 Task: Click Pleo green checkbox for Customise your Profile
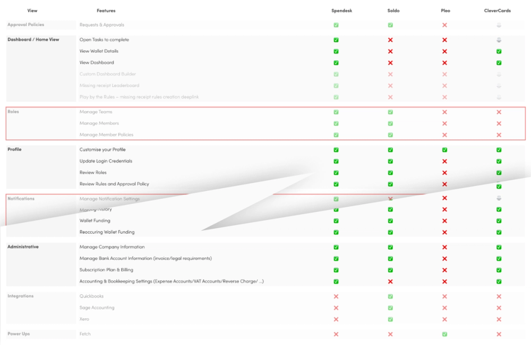(x=444, y=150)
